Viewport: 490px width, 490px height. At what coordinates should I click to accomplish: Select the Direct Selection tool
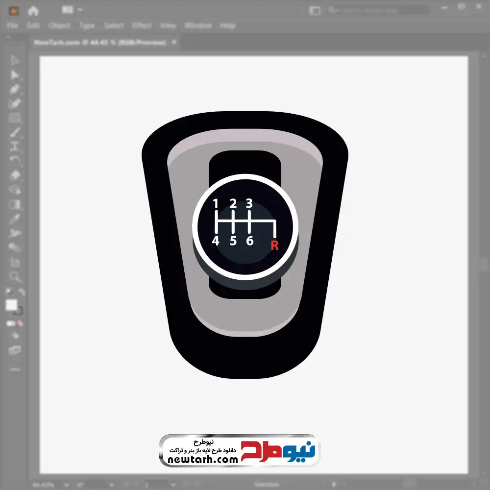[x=15, y=74]
